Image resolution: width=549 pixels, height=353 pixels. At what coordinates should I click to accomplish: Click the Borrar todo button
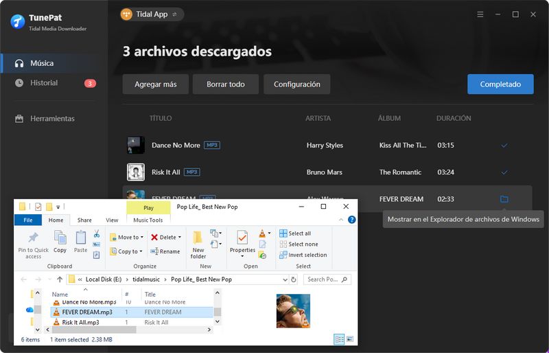point(226,84)
